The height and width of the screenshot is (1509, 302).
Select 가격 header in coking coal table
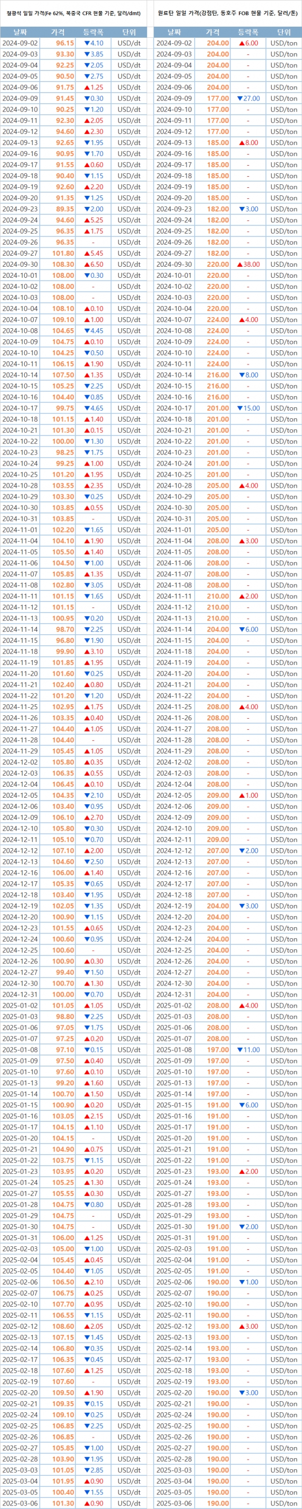[x=212, y=32]
